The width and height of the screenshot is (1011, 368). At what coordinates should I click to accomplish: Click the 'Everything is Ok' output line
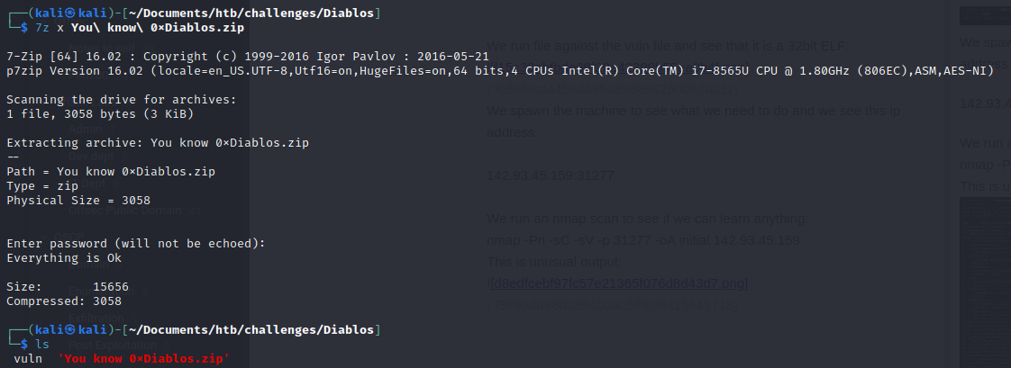64,258
